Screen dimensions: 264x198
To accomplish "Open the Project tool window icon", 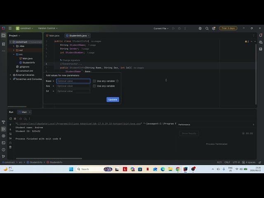I will point(3,35).
